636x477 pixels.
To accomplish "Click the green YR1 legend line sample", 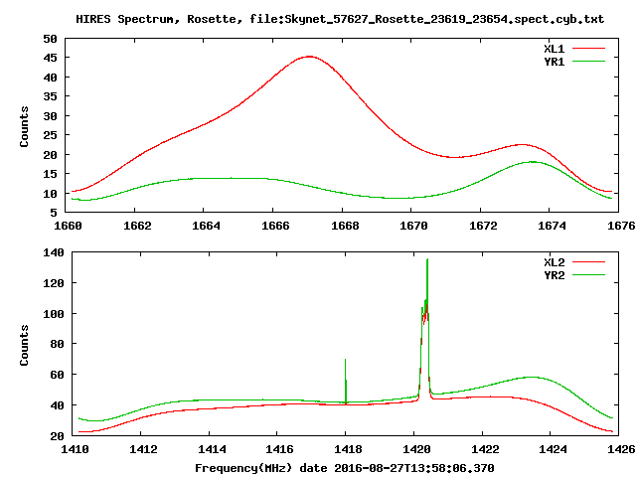I will coord(588,62).
